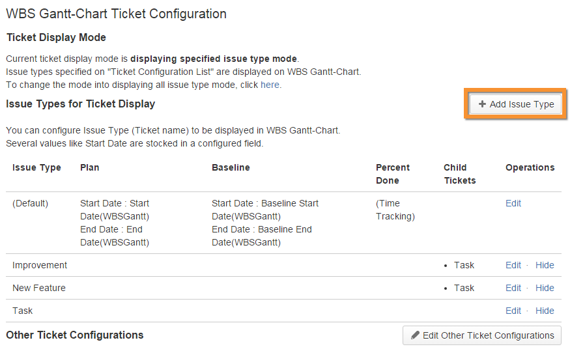Select the New Feature issue type name

click(x=39, y=288)
